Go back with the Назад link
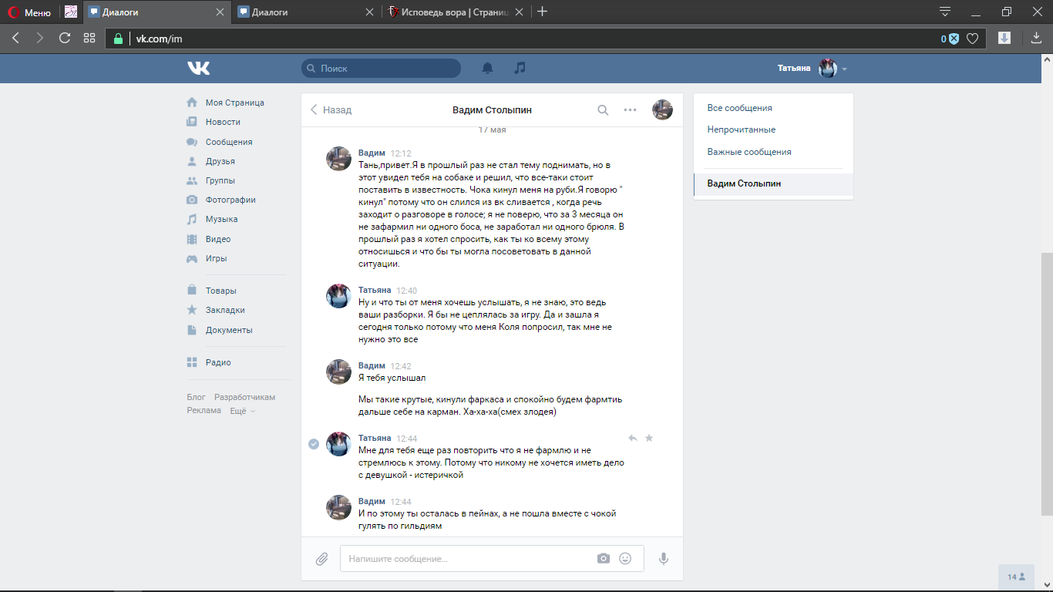This screenshot has height=592, width=1053. [331, 109]
